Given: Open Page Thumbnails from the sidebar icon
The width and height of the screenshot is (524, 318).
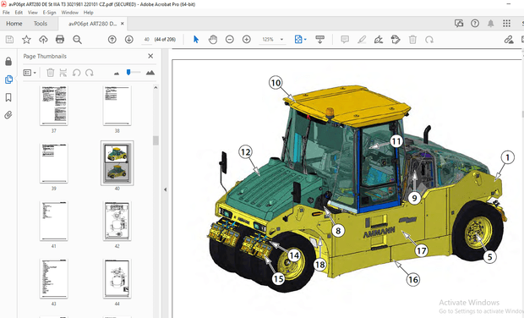Looking at the screenshot, I should pos(8,79).
